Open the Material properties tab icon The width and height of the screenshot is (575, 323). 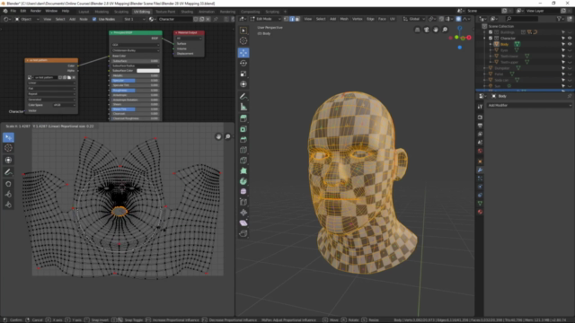[x=480, y=212]
